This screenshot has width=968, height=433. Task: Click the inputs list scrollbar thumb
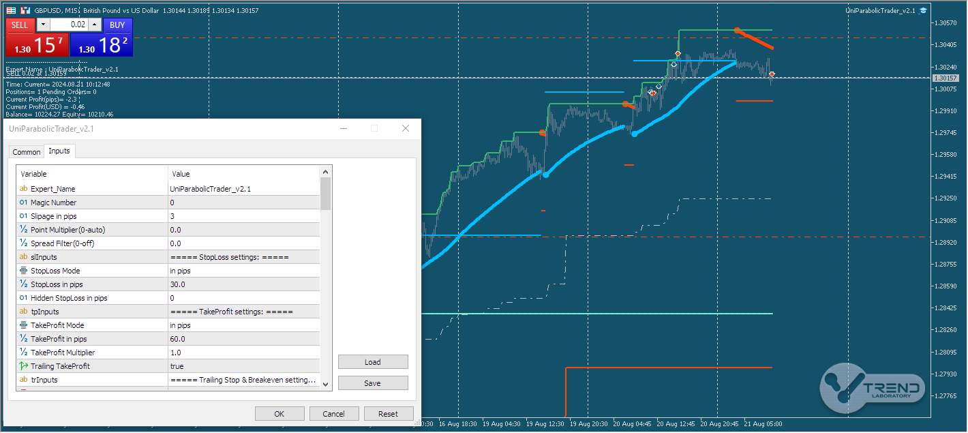[326, 194]
